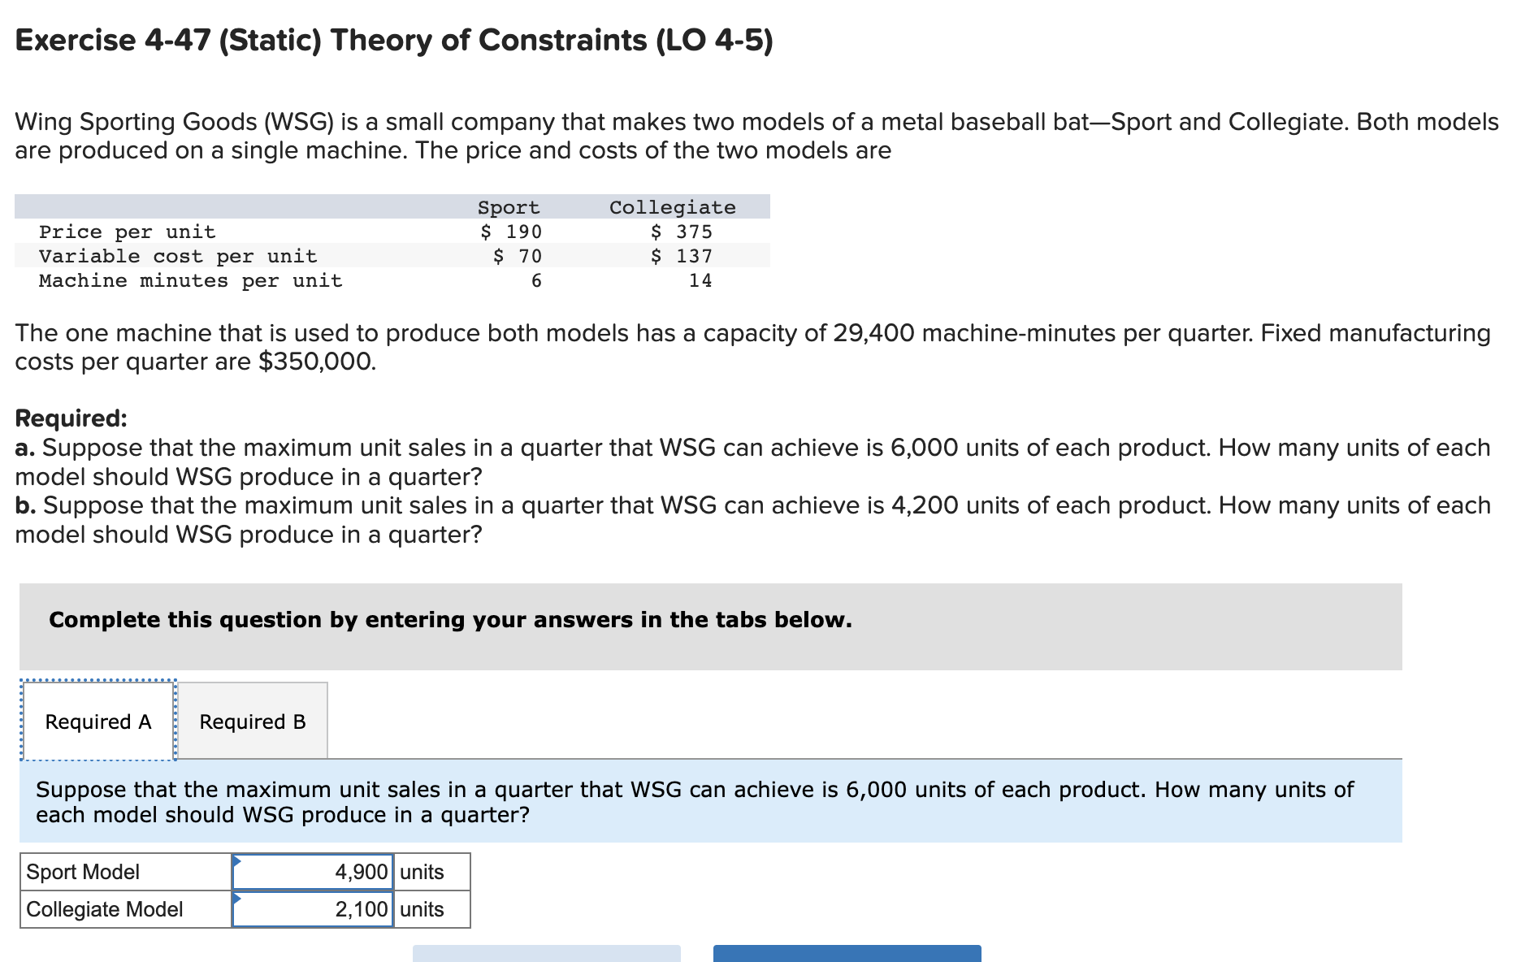Select the Required A tab
Screen dimensions: 1534x962
(x=97, y=721)
